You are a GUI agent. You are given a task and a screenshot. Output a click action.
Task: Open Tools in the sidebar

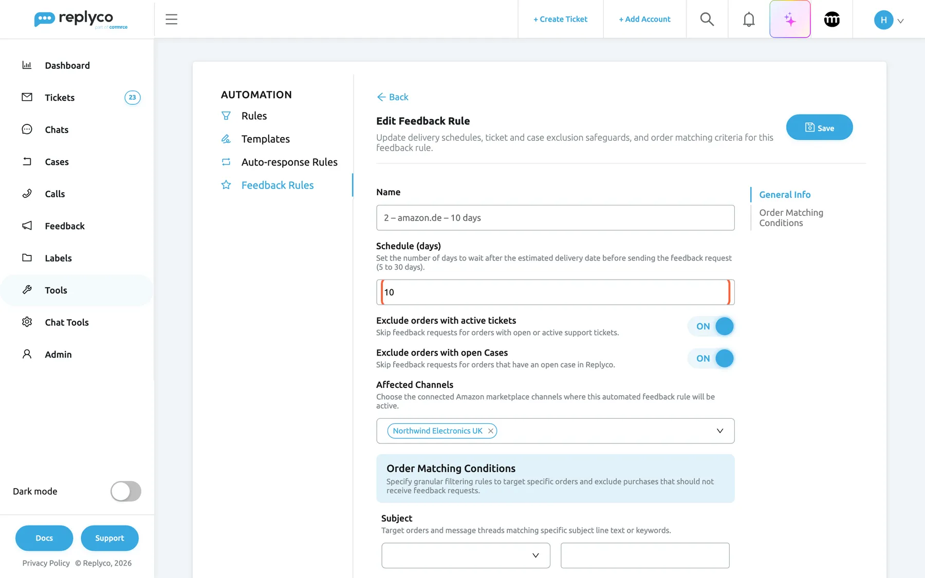77,290
